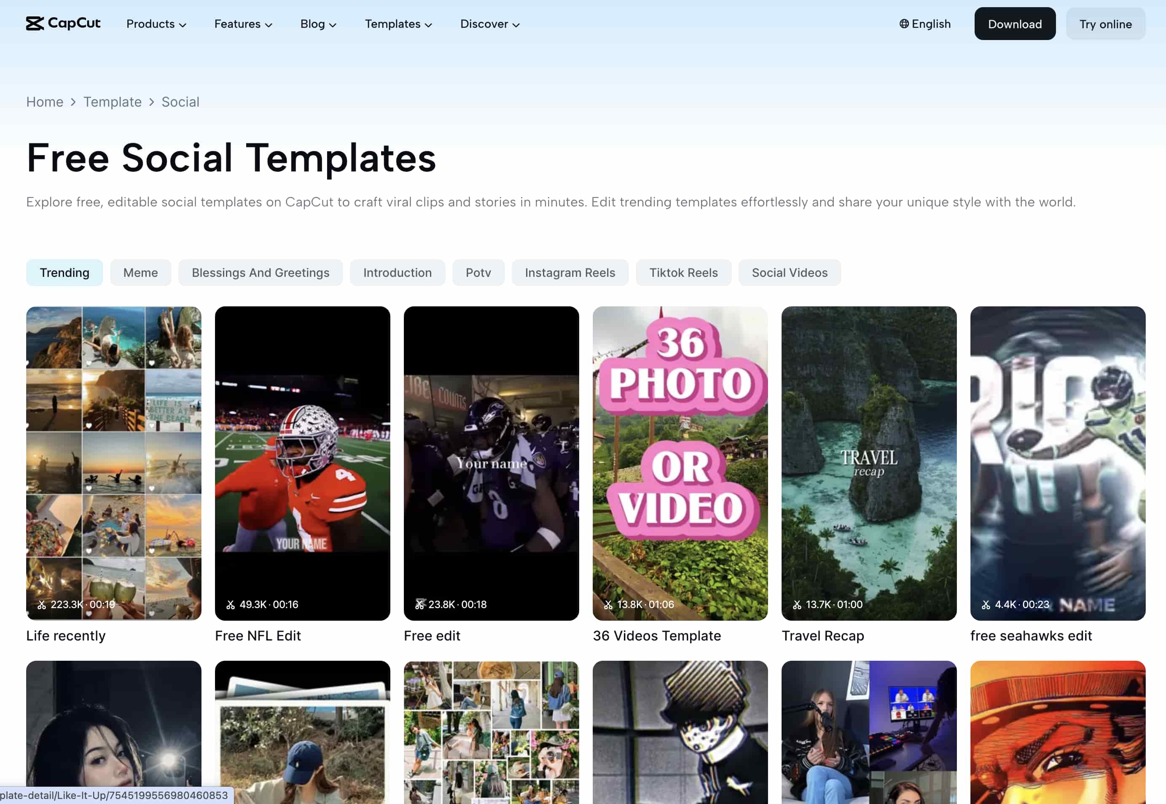Open the Travel Recap thumbnail
Viewport: 1166px width, 804px height.
pyautogui.click(x=869, y=463)
